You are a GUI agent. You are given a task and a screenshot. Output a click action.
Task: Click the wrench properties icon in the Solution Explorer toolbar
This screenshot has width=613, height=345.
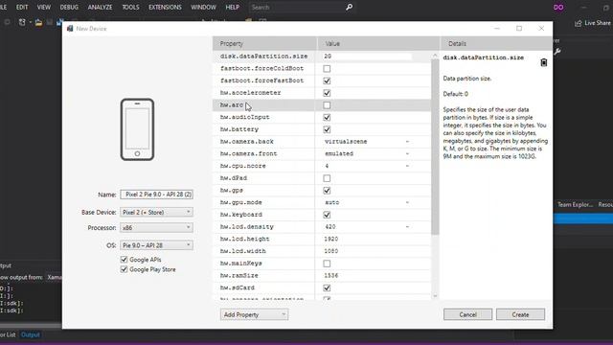point(557,51)
